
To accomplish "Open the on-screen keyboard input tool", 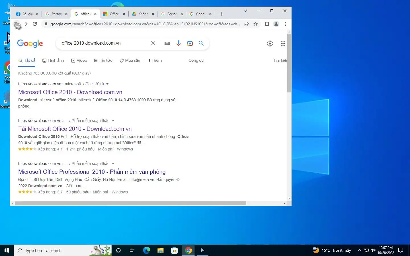I will [167, 43].
